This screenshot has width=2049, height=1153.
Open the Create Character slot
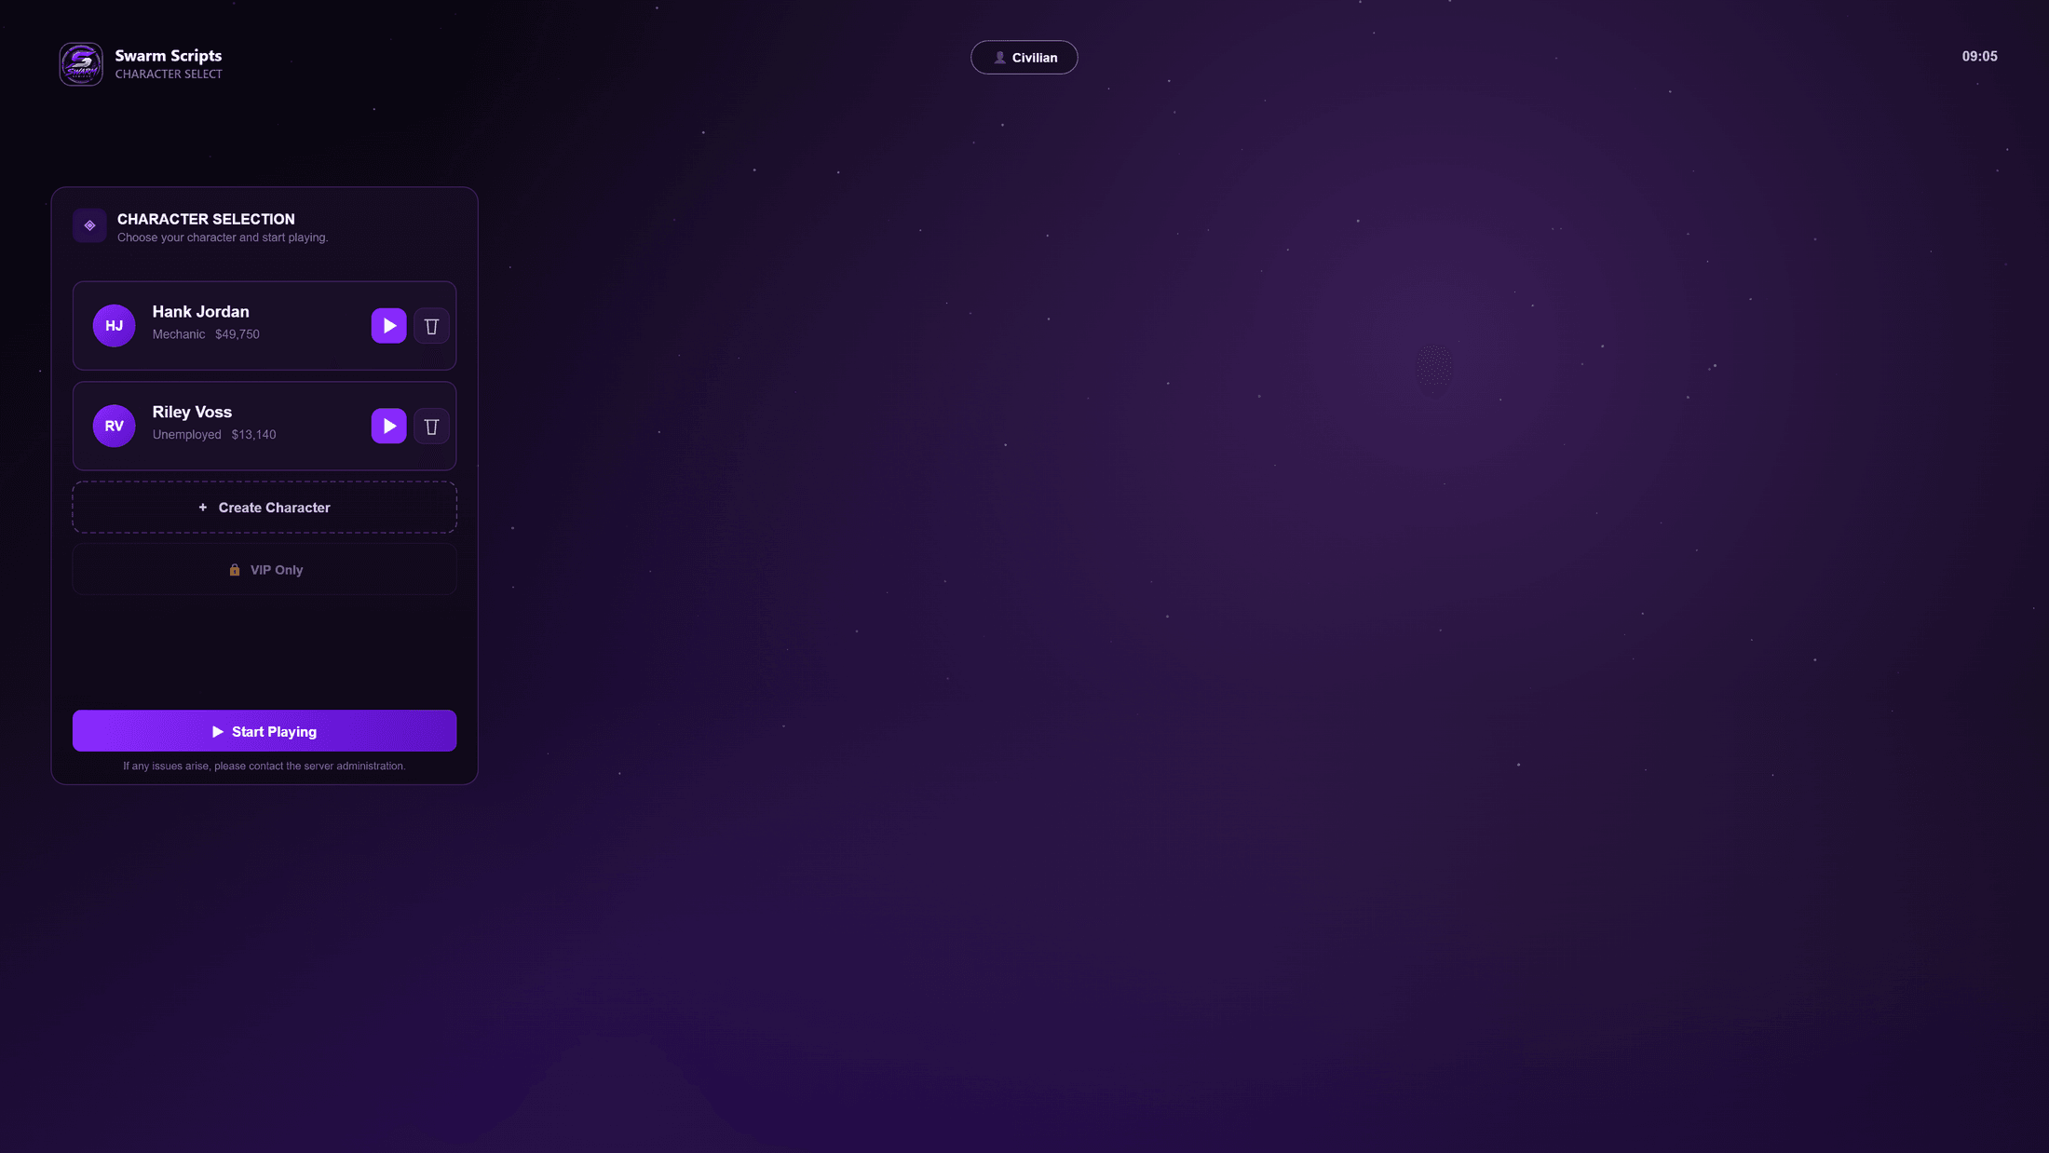point(265,508)
